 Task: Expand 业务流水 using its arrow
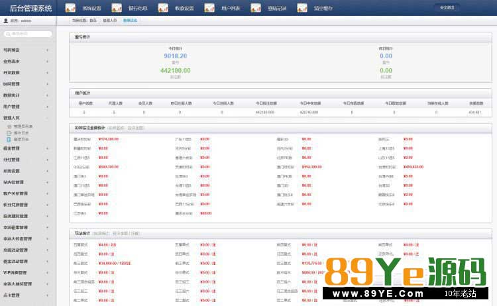tap(47, 62)
